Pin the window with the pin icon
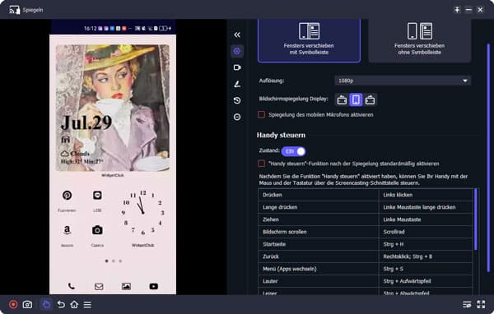This screenshot has height=314, width=494. (457, 10)
